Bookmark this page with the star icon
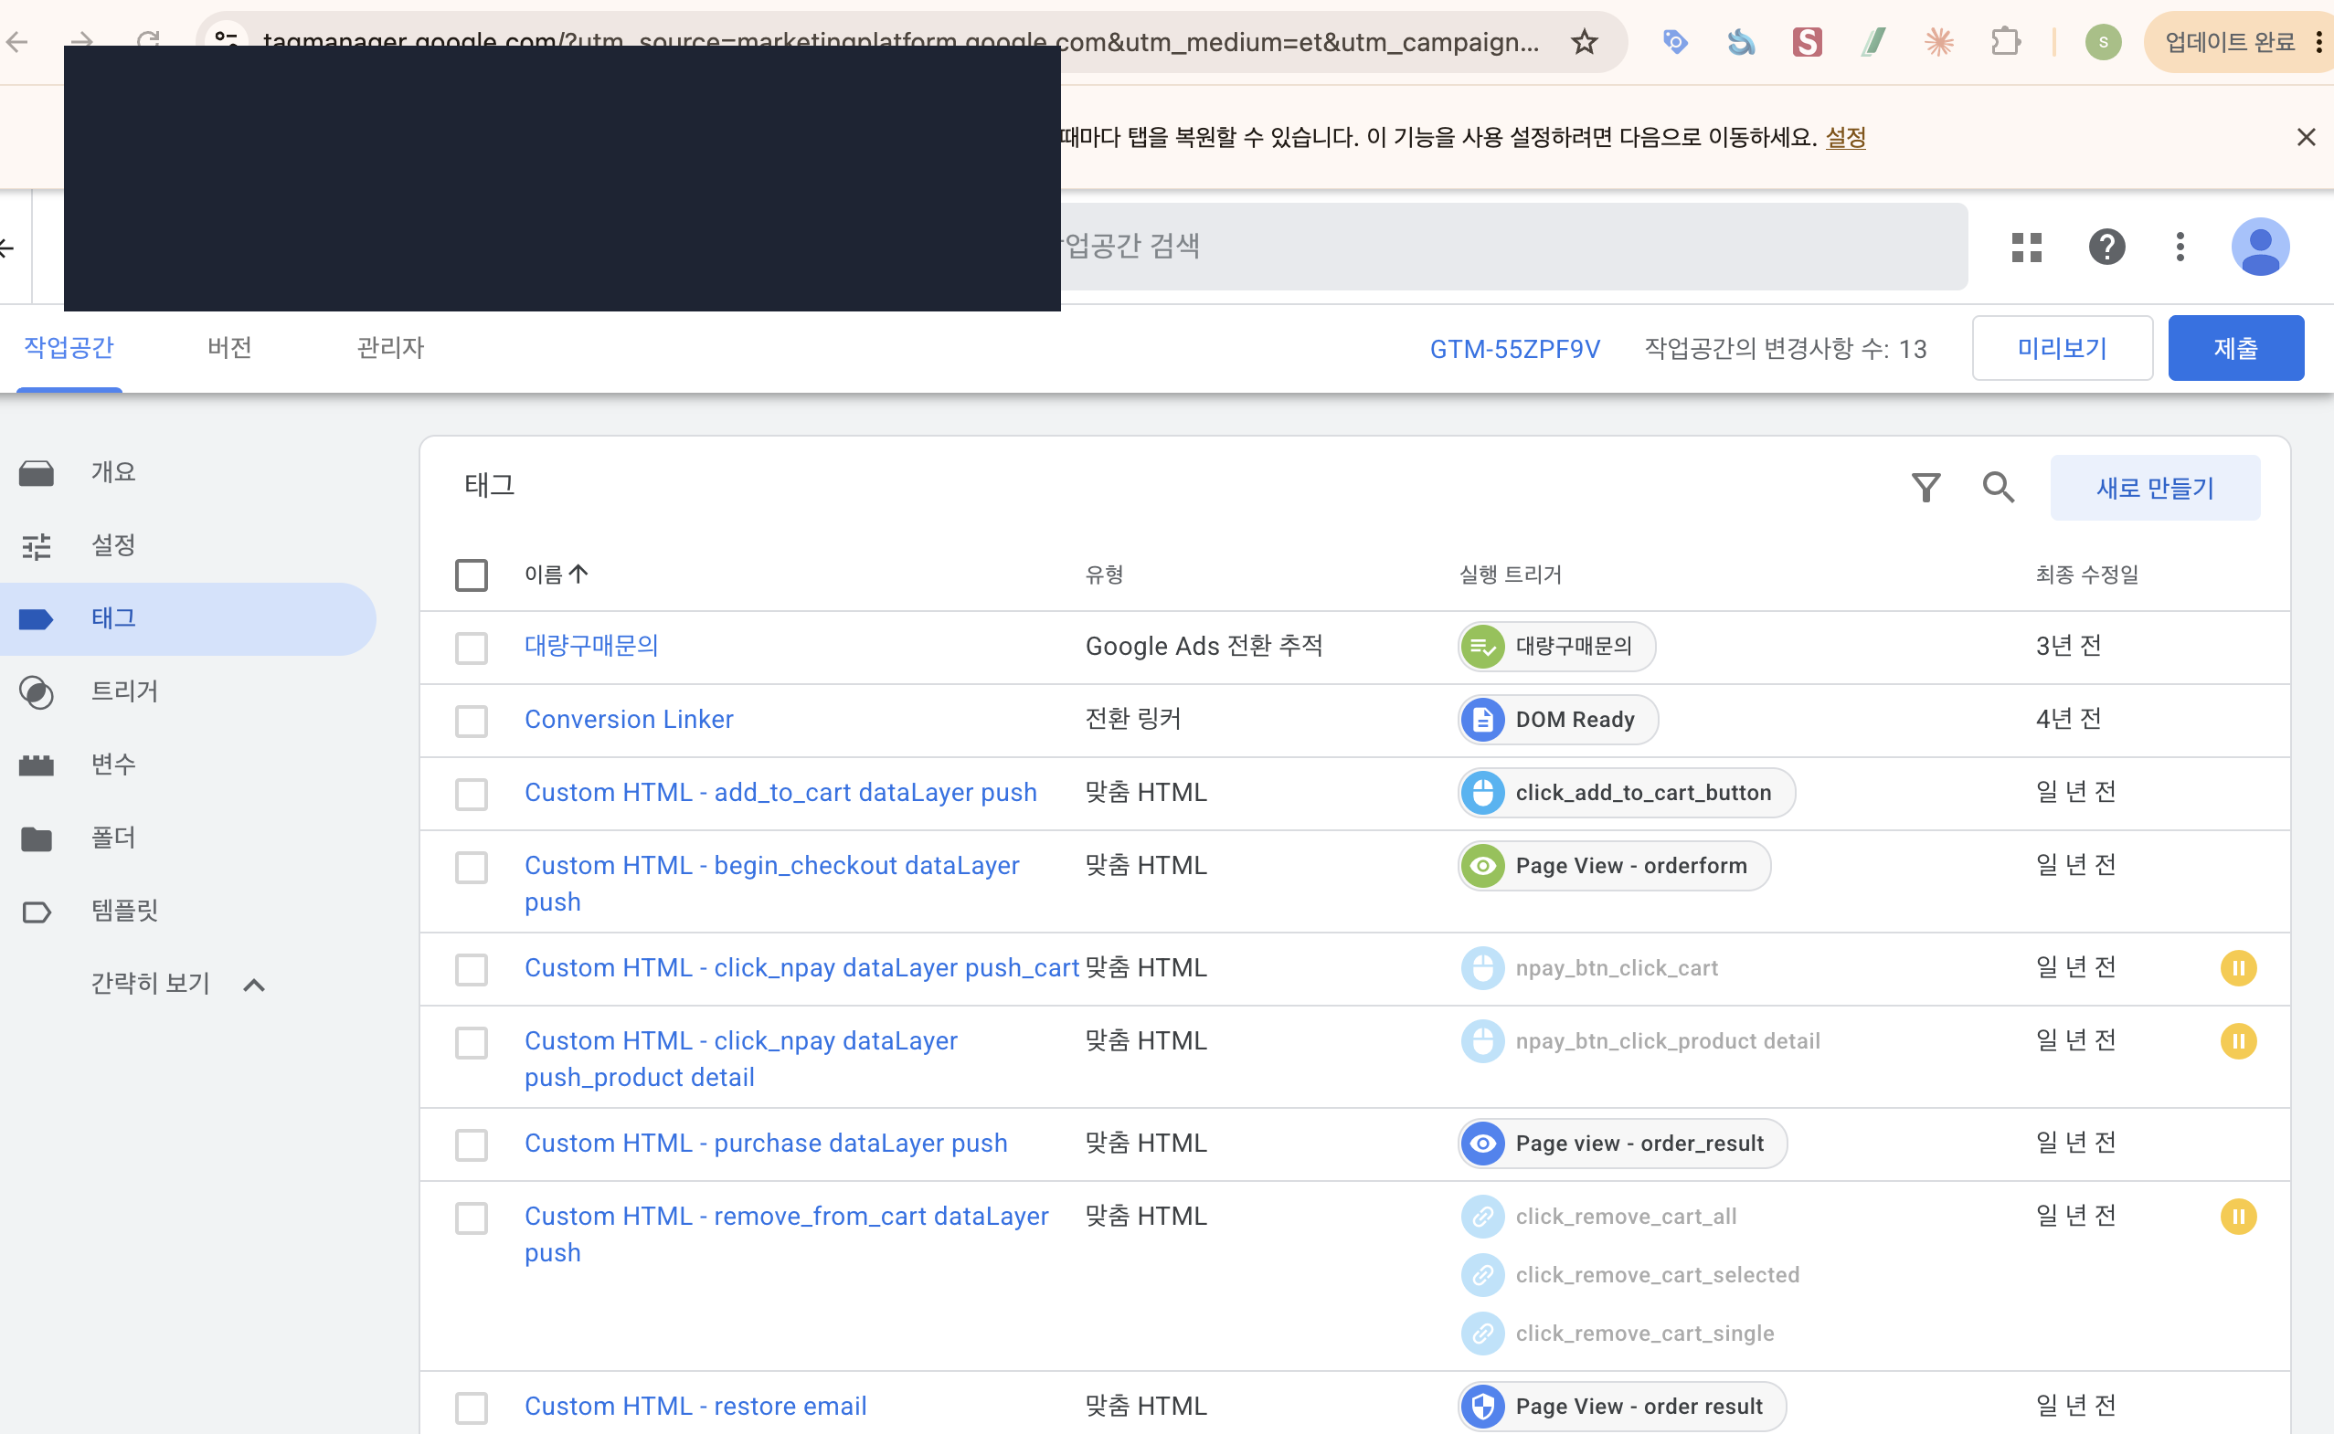 pos(1585,42)
